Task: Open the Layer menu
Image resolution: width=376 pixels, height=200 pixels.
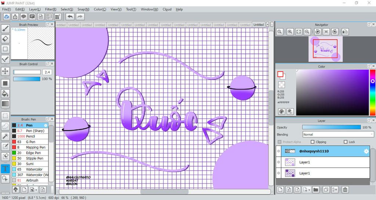Action: [x=35, y=9]
